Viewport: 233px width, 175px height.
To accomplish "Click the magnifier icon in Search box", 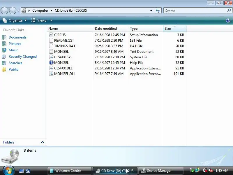I will pos(229,10).
